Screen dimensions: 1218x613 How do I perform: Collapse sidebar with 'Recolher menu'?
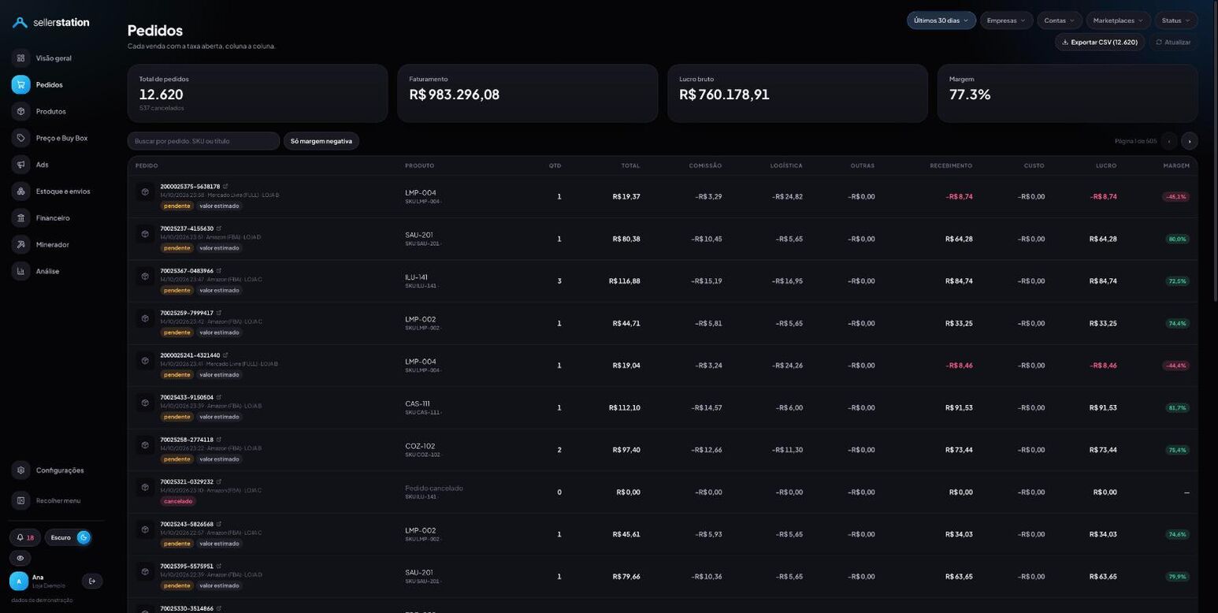pos(57,500)
